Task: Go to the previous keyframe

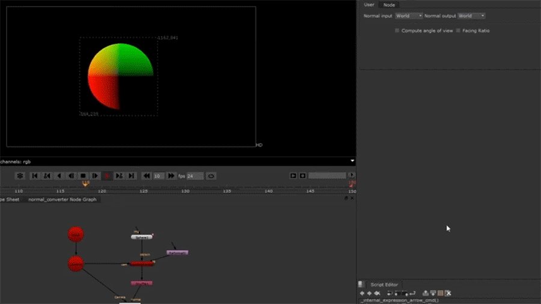Action: pyautogui.click(x=47, y=176)
